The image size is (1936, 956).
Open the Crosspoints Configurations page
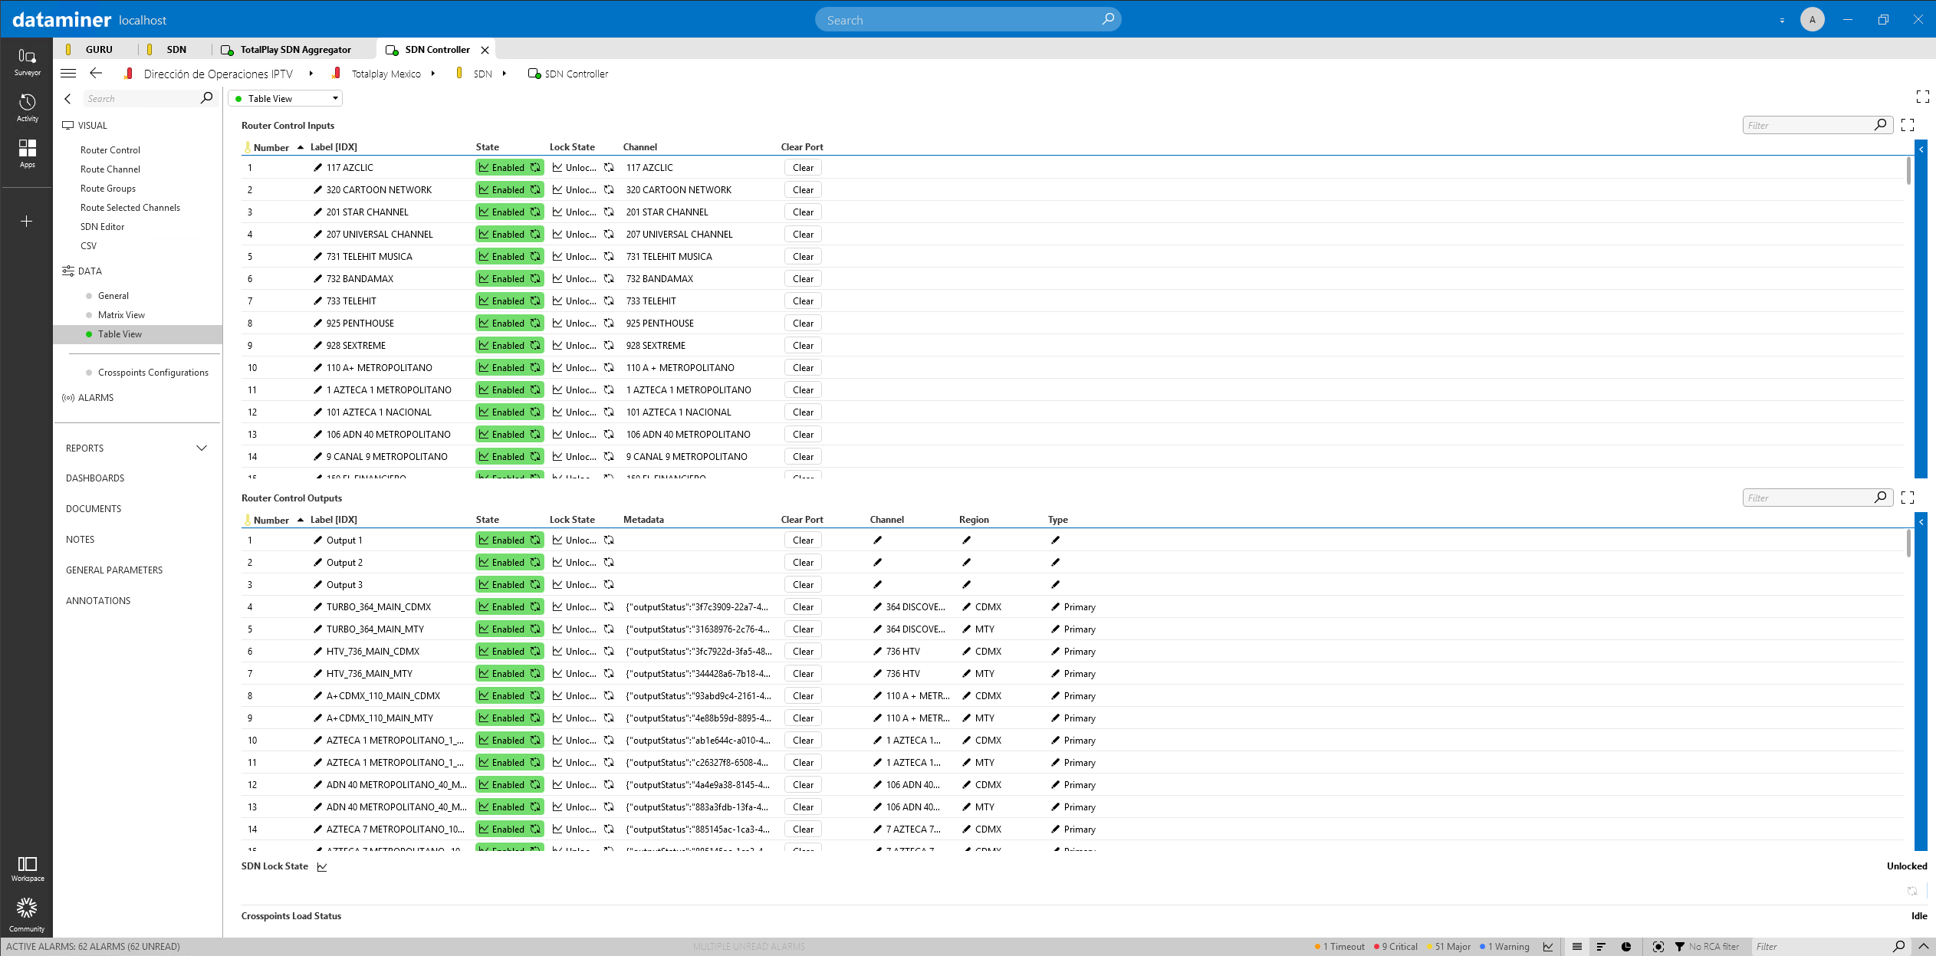click(x=153, y=373)
